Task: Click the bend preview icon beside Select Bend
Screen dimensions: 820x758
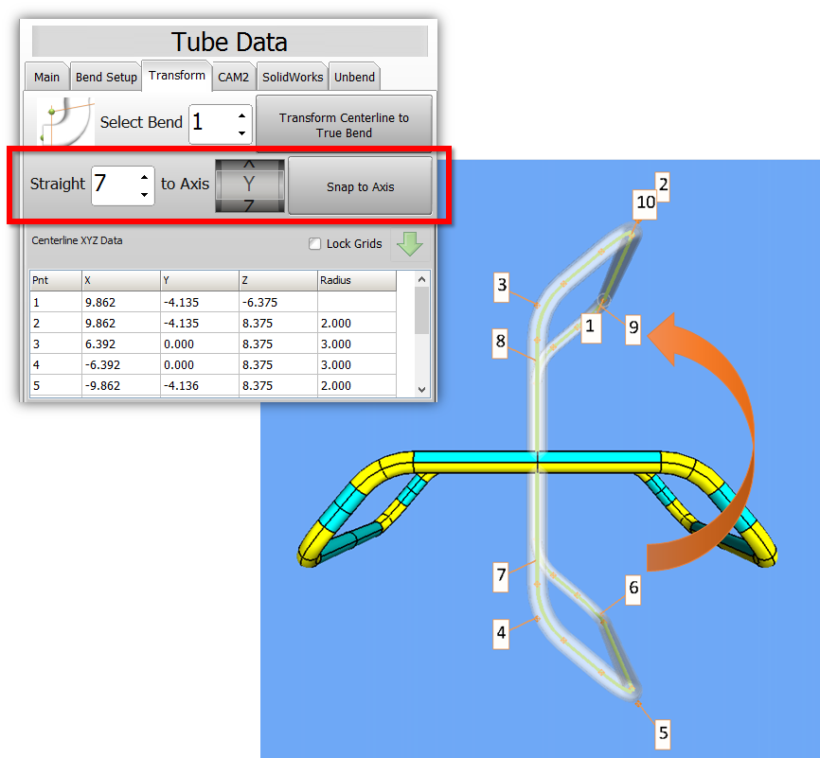Action: coord(64,121)
